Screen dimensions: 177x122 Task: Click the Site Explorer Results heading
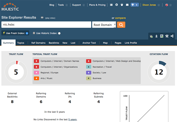19,17
